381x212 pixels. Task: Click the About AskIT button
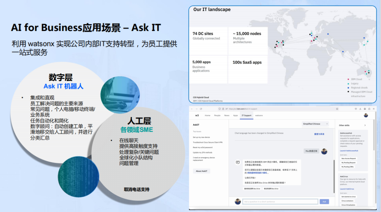201,171
